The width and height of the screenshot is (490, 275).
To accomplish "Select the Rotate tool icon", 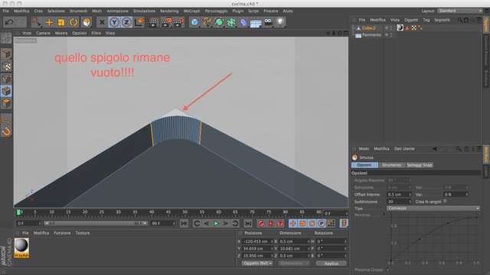I will tap(73, 22).
